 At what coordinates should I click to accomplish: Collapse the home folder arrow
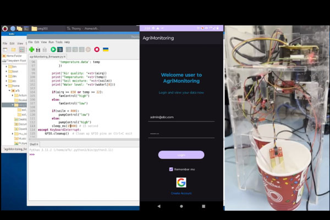tap(6, 86)
